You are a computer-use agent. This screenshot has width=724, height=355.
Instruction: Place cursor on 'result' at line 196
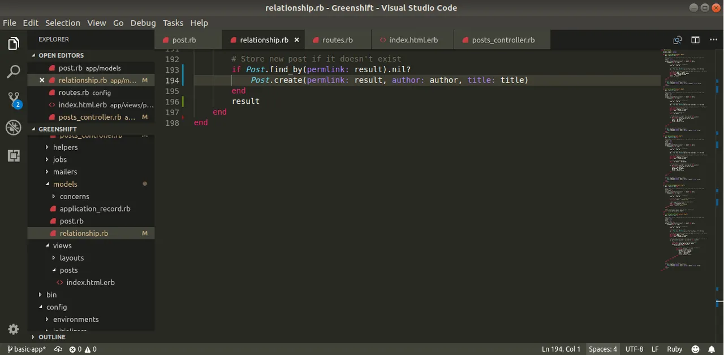click(245, 102)
